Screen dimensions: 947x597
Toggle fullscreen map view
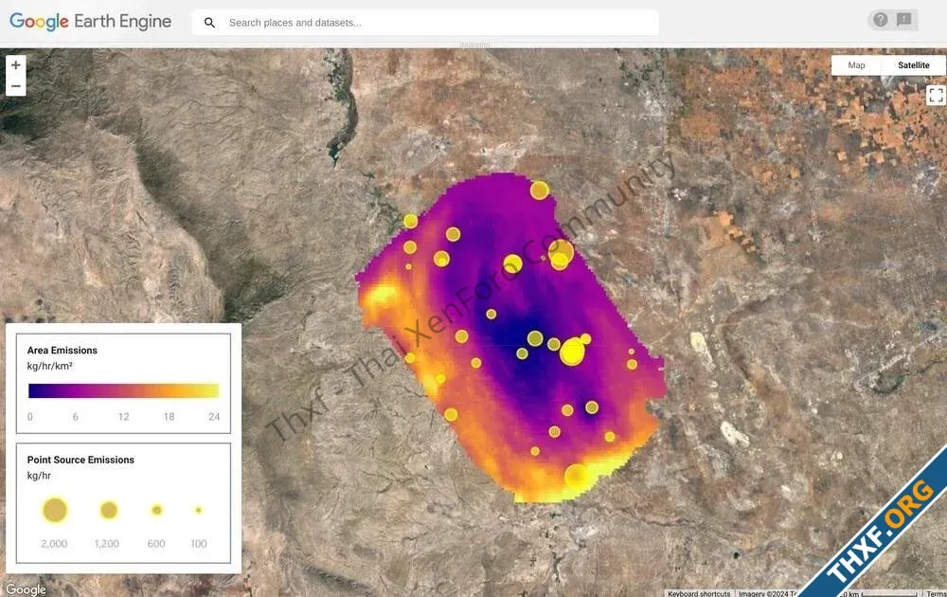[936, 95]
